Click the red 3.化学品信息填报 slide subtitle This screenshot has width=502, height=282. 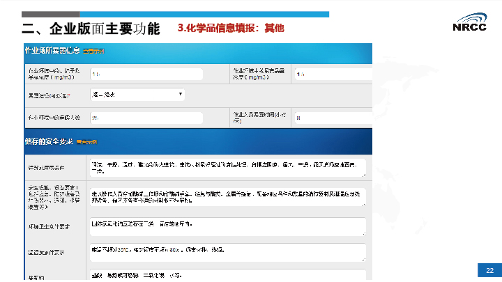coord(231,29)
